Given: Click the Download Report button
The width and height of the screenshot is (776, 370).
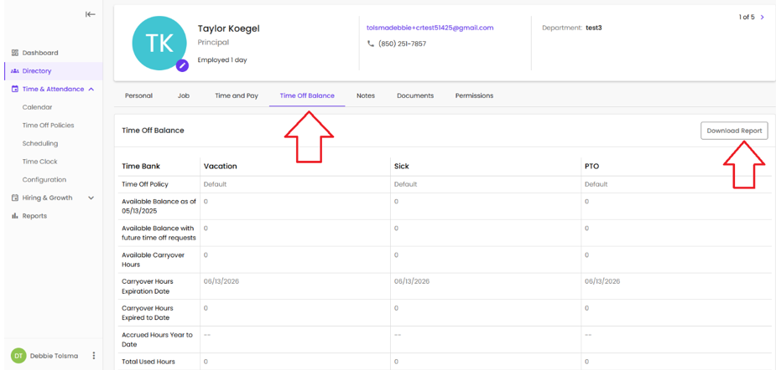Looking at the screenshot, I should tap(734, 131).
